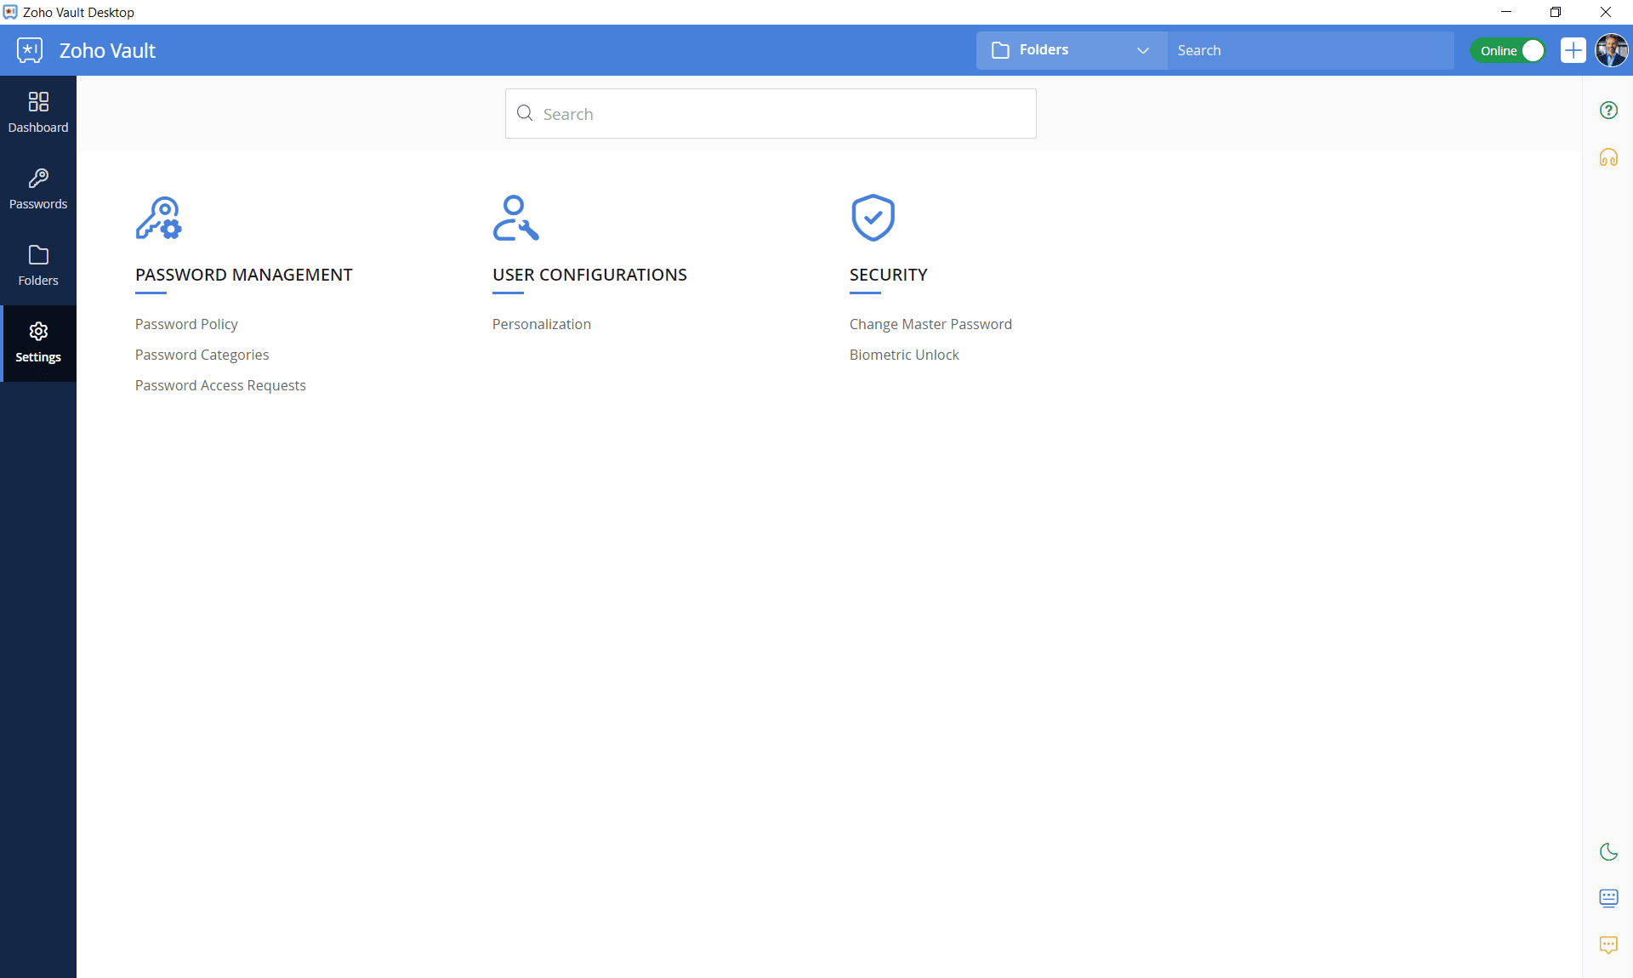Minimize the Zoho Vault Desktop window

[1506, 12]
